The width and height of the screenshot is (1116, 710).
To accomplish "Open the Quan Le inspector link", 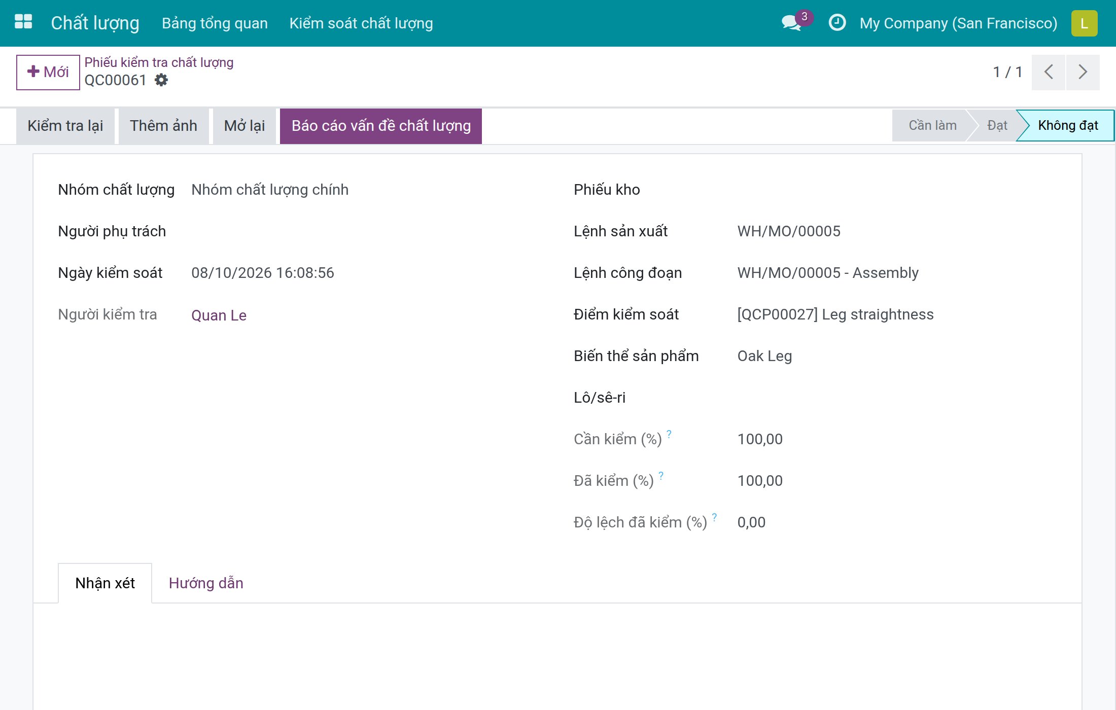I will [219, 315].
